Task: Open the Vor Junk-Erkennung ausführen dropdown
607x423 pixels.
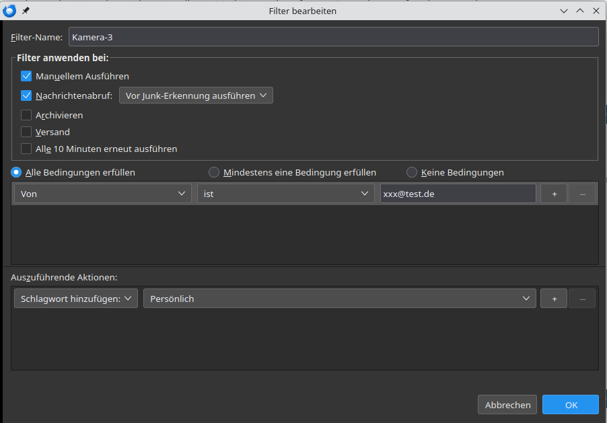Action: [x=196, y=95]
